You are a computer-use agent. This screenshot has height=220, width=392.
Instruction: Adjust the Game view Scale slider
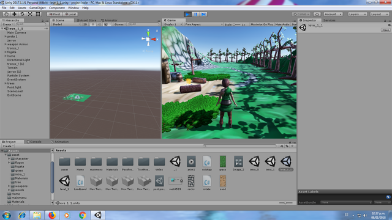[x=237, y=24]
